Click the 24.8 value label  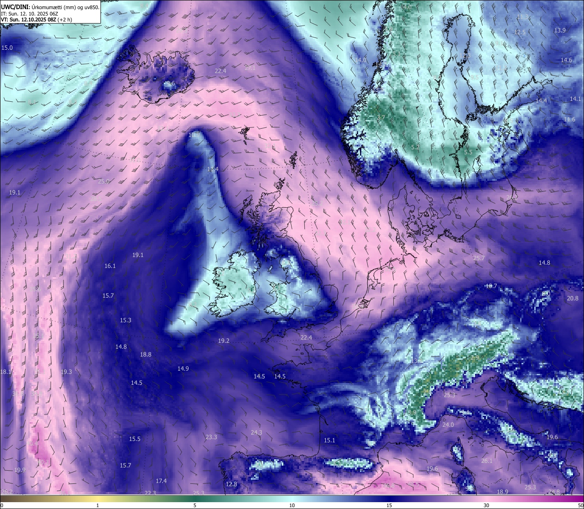[x=554, y=492]
